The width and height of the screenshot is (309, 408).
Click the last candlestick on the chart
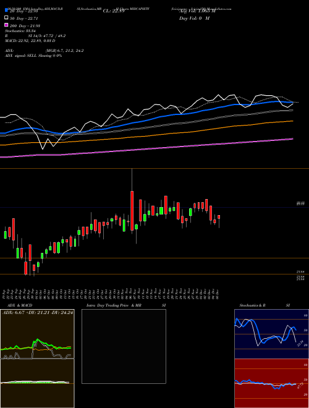(x=219, y=221)
